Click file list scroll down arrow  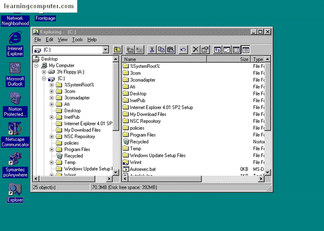(x=268, y=172)
